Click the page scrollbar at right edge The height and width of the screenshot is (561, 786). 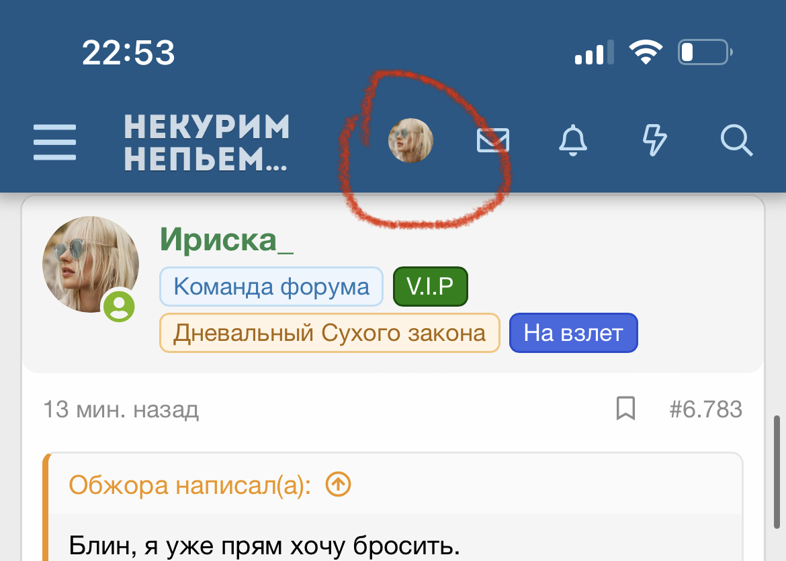tap(777, 471)
